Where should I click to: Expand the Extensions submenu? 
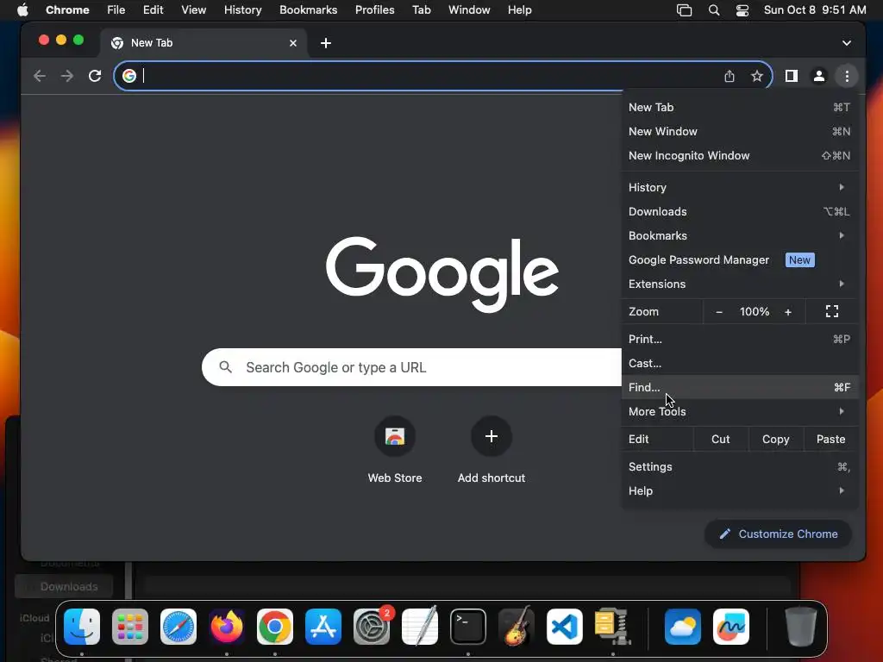[740, 284]
